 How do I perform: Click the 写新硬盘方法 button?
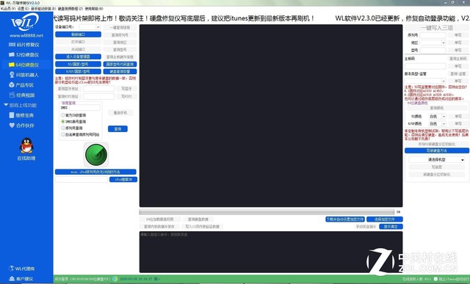(x=437, y=150)
